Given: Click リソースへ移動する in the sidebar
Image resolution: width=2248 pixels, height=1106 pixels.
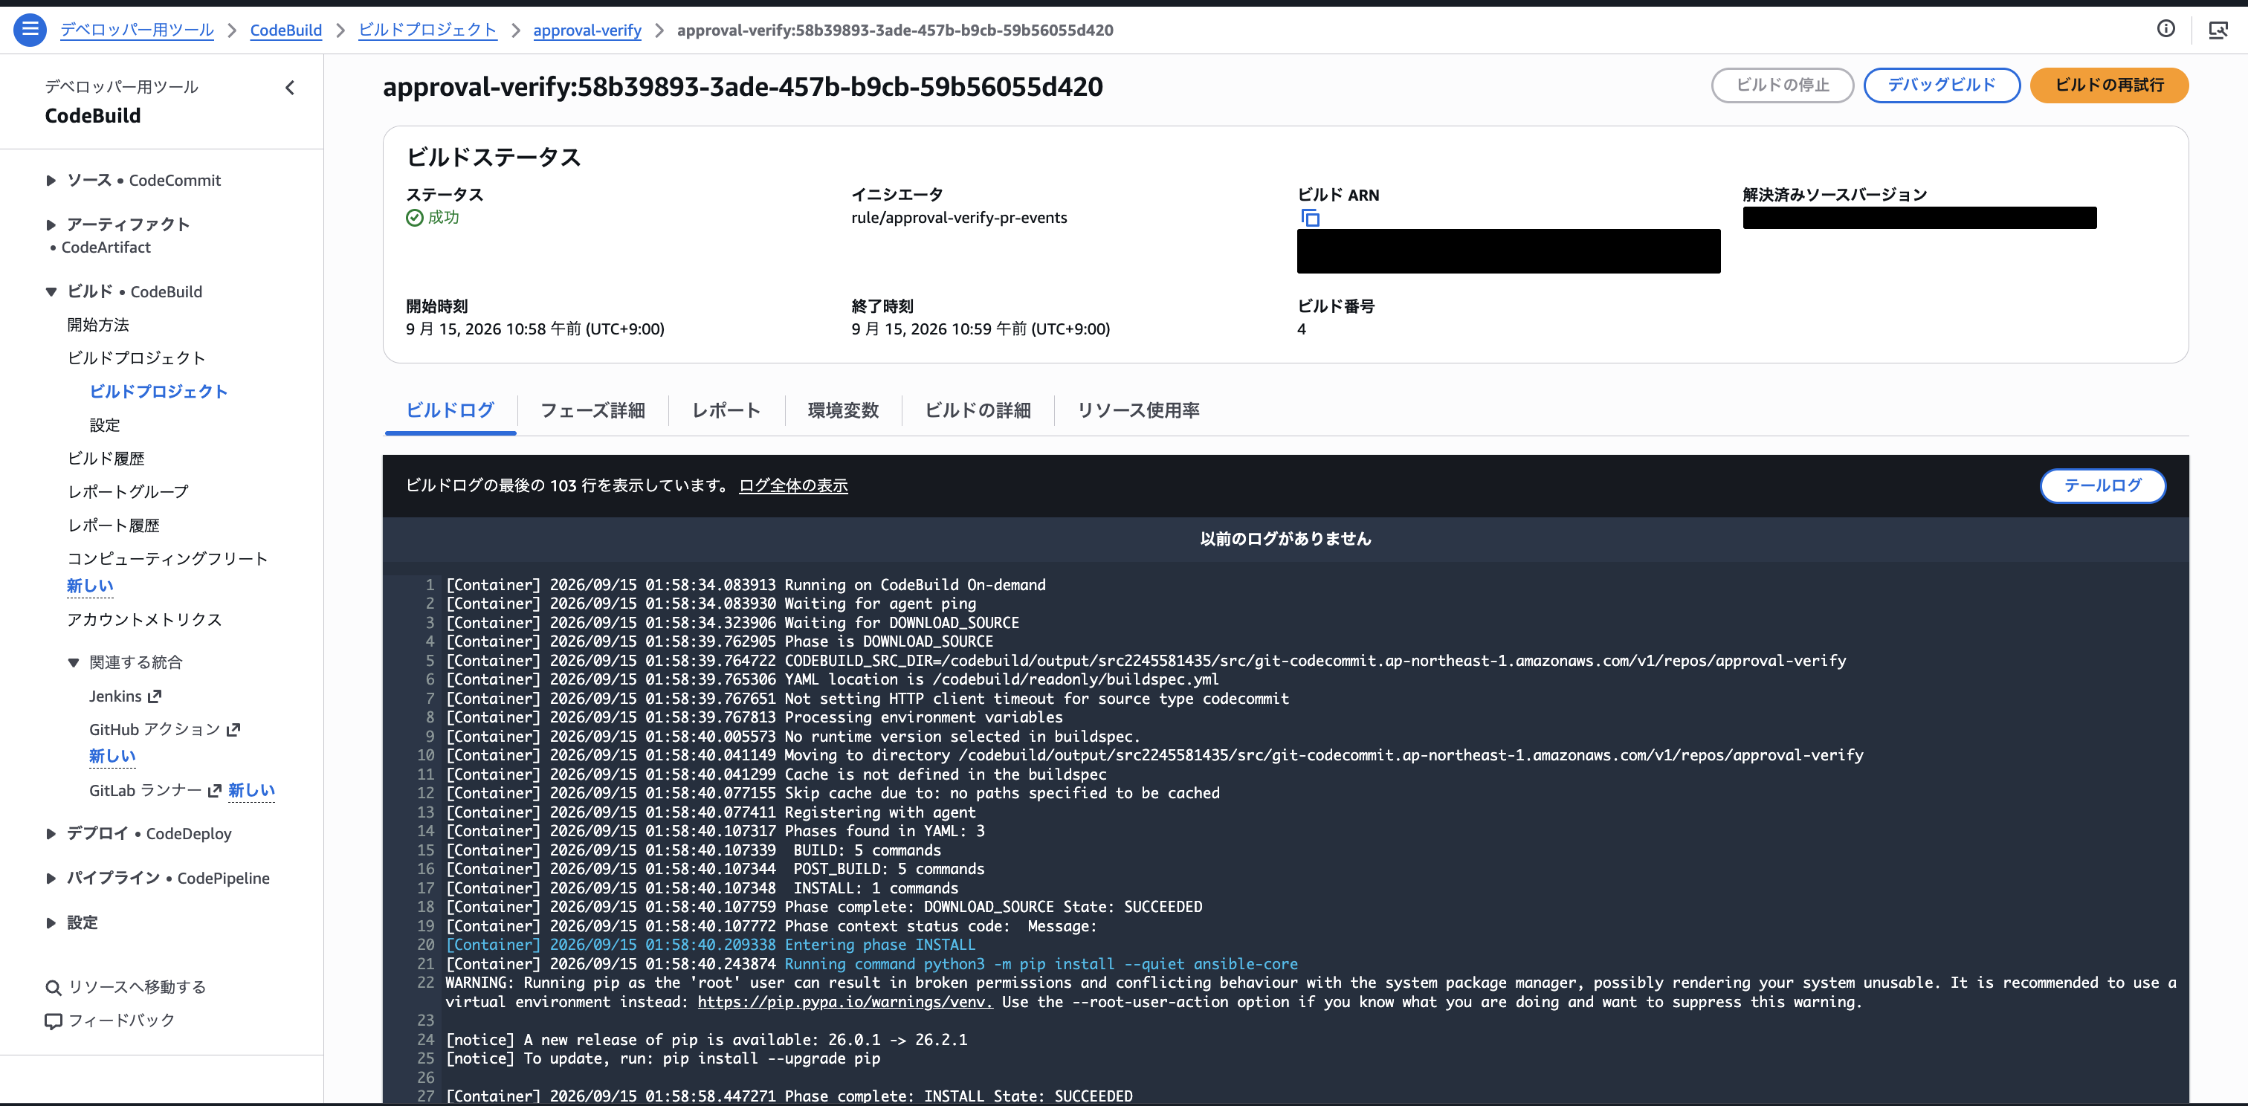Looking at the screenshot, I should coord(137,987).
